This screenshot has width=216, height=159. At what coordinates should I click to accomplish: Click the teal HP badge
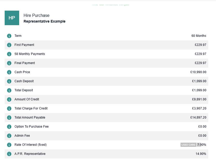pos(12,18)
